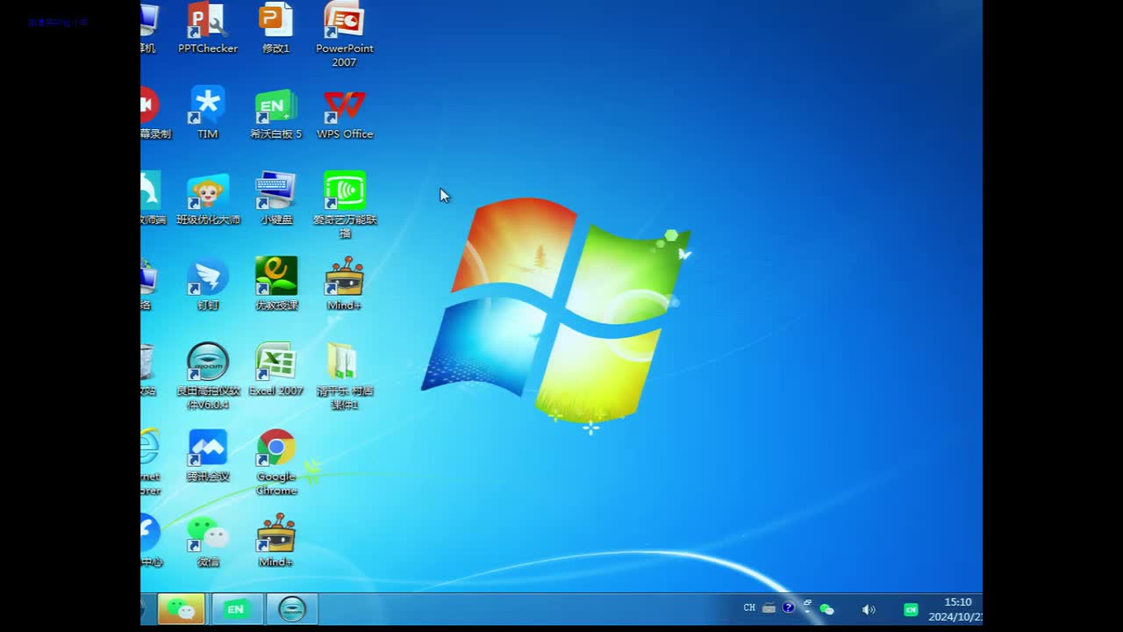Open the TIM desktop shortcut
The width and height of the screenshot is (1123, 632).
click(208, 112)
